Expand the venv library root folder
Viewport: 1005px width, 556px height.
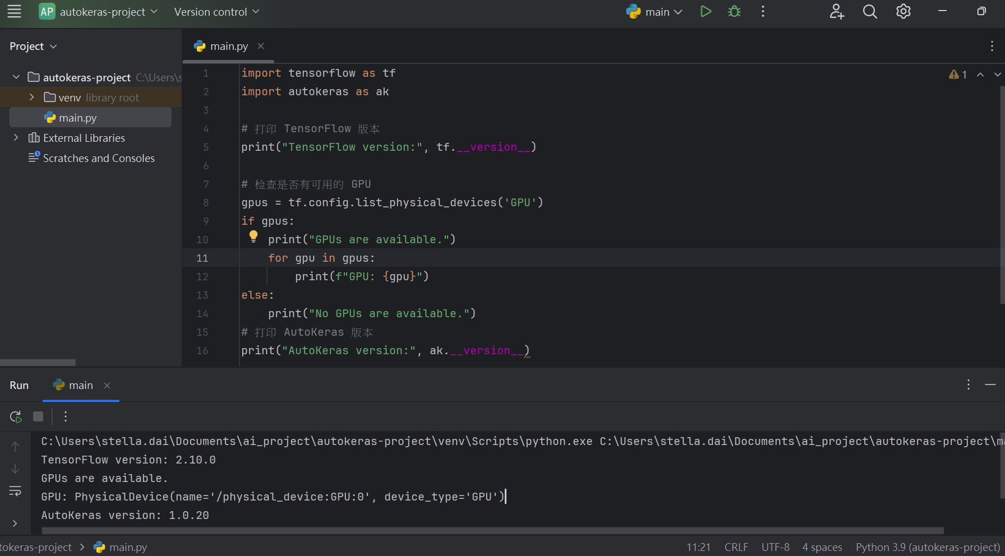coord(31,97)
